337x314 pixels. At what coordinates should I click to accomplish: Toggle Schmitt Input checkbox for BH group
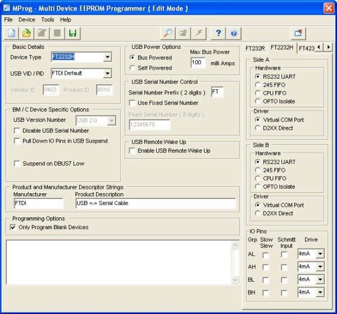284,293
